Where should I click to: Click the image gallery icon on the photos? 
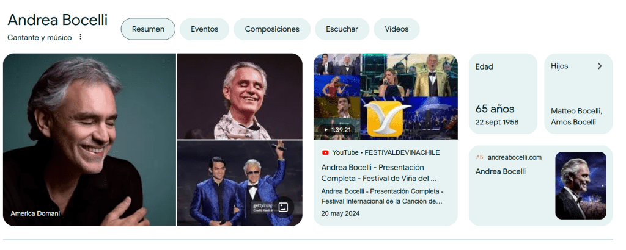[283, 207]
